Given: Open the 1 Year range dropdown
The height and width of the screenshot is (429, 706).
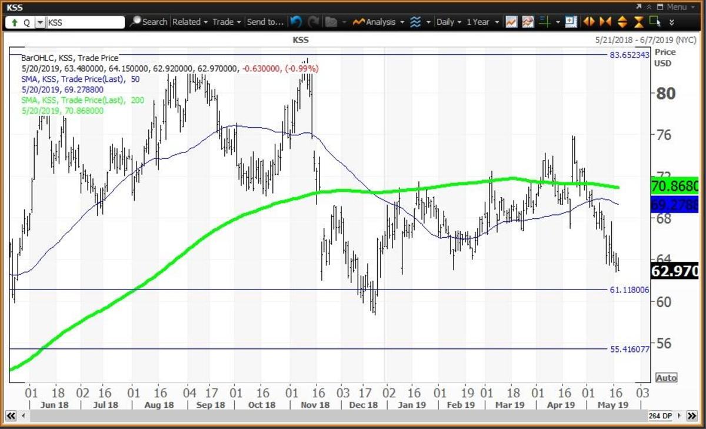Looking at the screenshot, I should (x=482, y=22).
